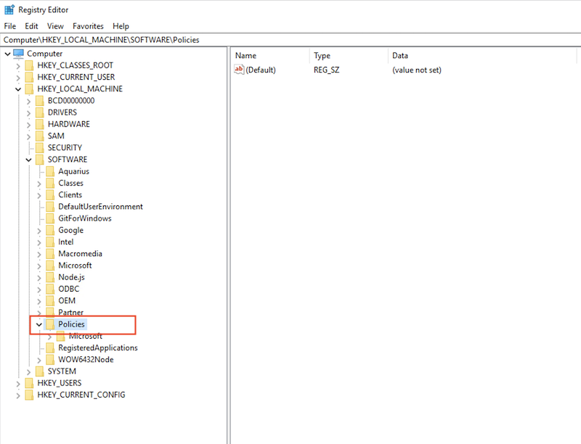Click the Aquarius folder icon
The image size is (581, 444).
pyautogui.click(x=50, y=172)
